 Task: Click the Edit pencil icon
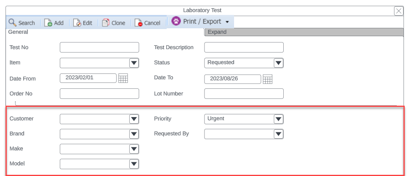[77, 23]
